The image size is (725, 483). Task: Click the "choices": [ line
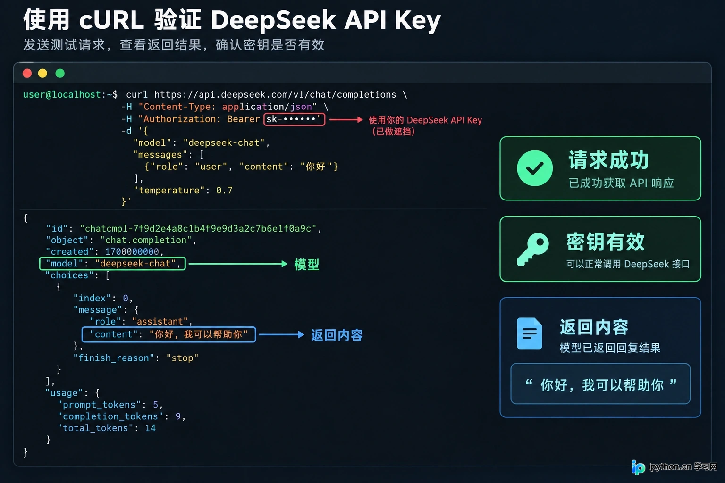tap(77, 275)
